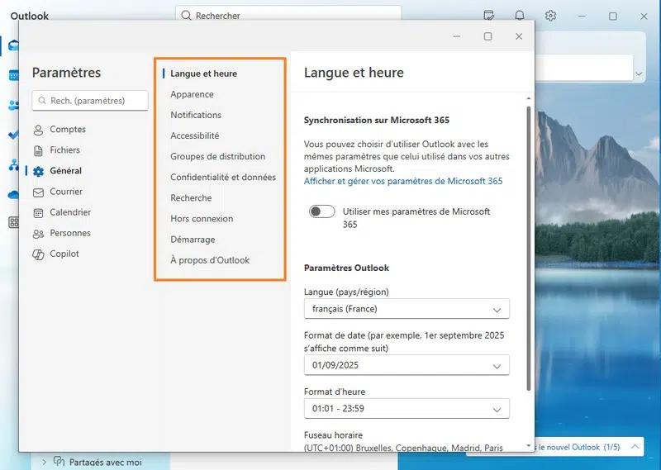Click the settings pane vertical scrollbar

[529, 249]
